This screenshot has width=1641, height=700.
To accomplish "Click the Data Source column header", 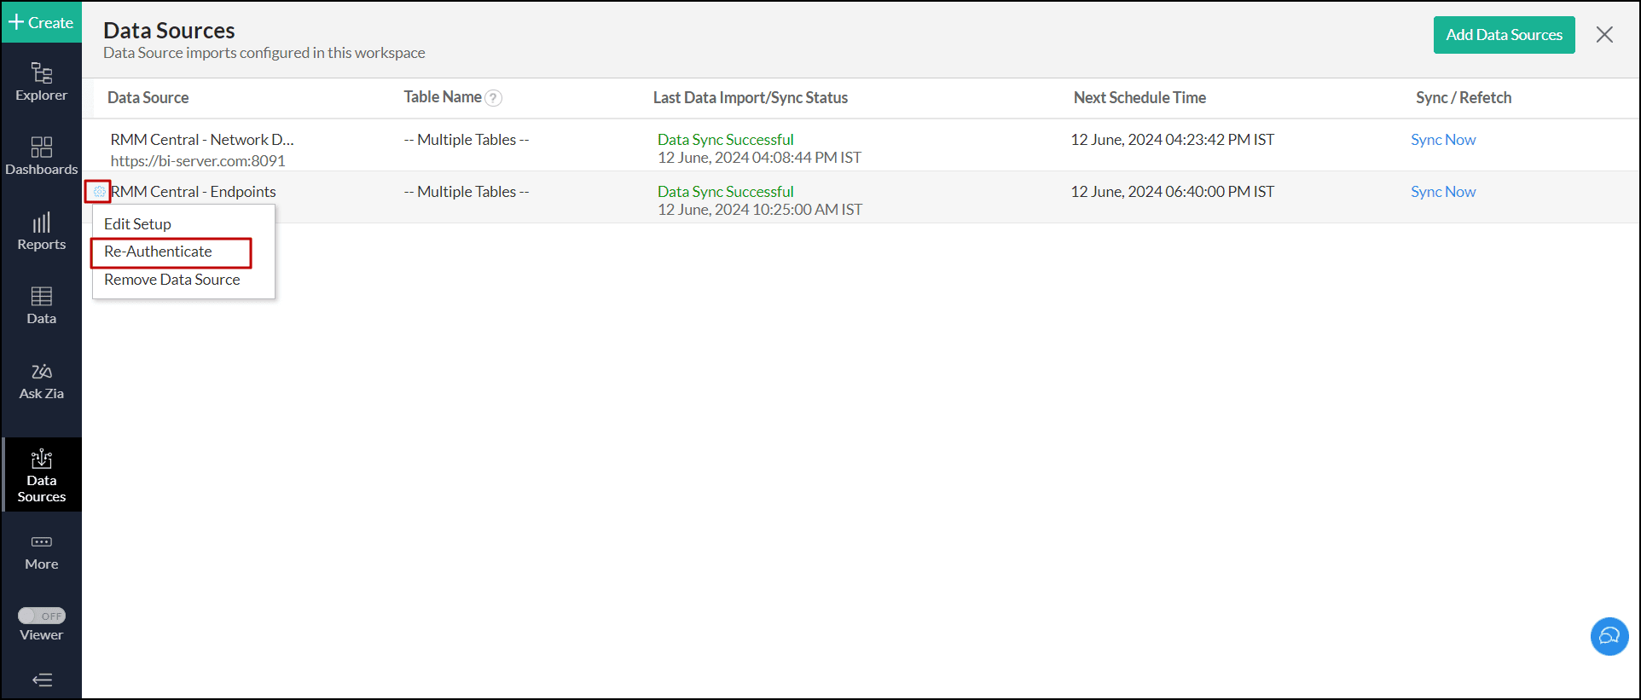I will (x=148, y=97).
